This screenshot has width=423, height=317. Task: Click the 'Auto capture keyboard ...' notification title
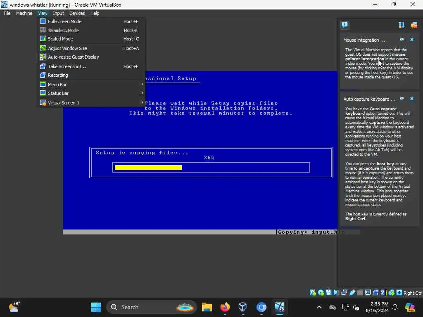coord(369,99)
